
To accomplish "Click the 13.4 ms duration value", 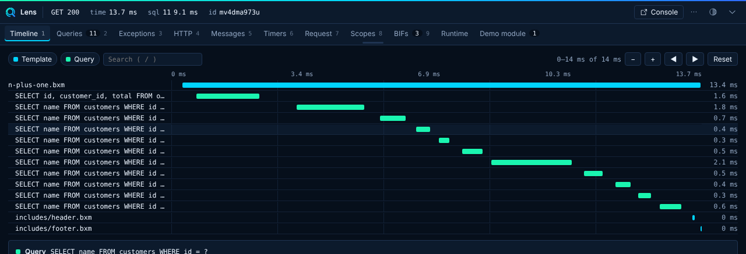I will click(723, 85).
